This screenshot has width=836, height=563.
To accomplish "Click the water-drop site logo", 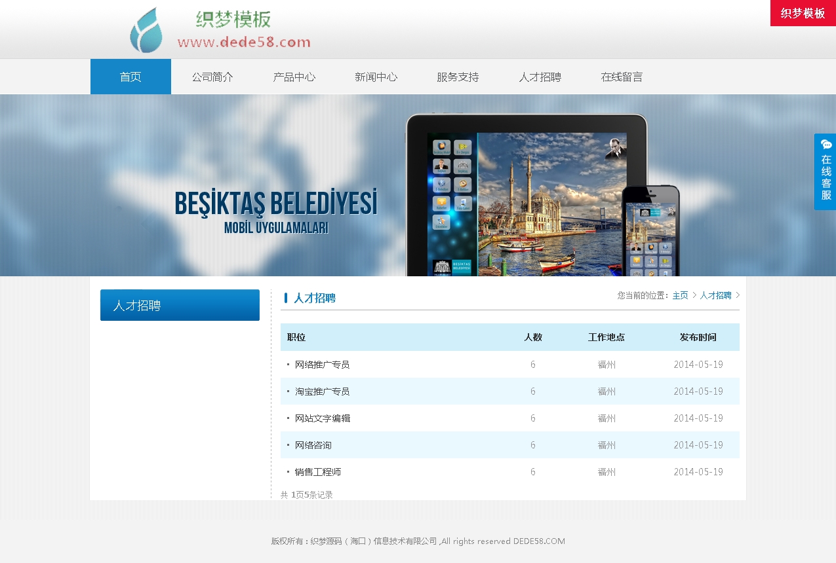I will tap(146, 30).
